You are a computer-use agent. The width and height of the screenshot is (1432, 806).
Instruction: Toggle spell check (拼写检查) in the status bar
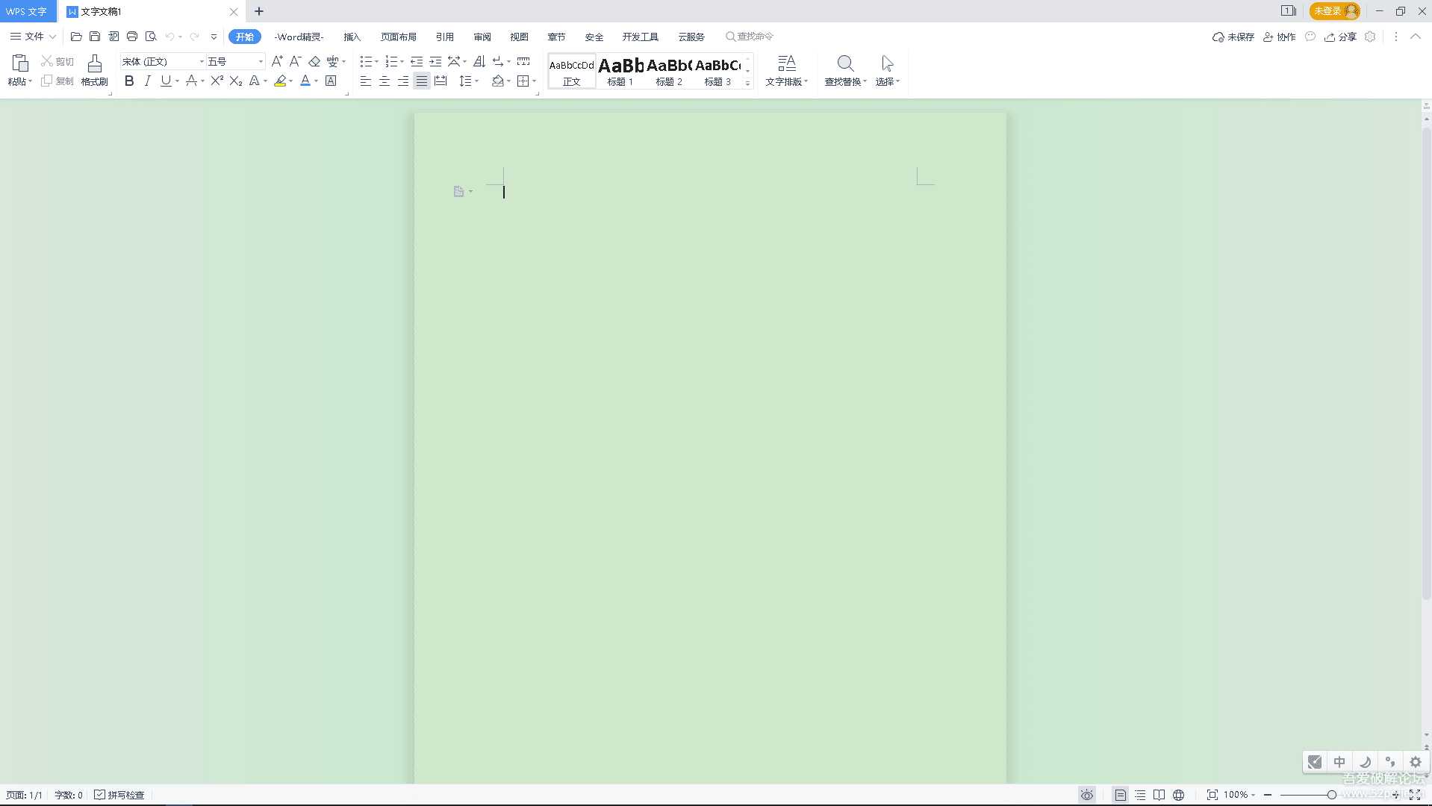(119, 795)
